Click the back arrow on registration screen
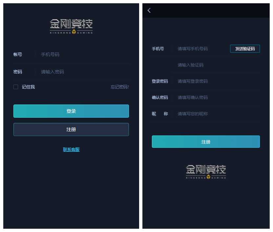The height and width of the screenshot is (232, 273). 149,10
